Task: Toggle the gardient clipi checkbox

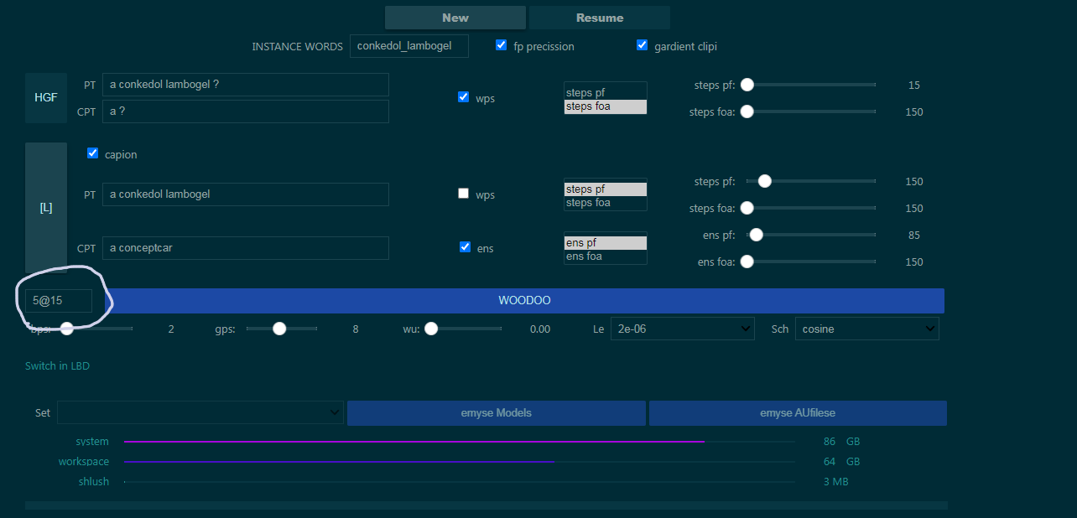Action: 643,45
